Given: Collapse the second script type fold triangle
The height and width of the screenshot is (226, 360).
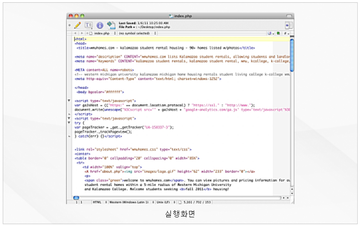Looking at the screenshot, I should point(69,118).
